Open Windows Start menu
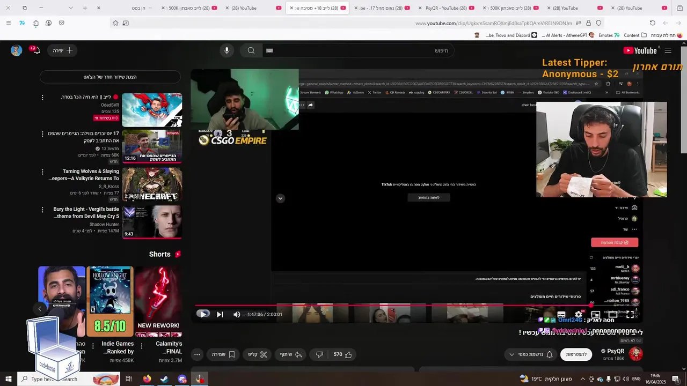 (9, 379)
